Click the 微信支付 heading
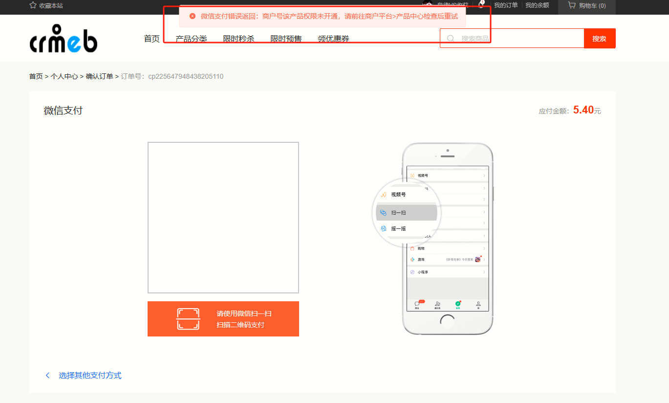 tap(63, 111)
